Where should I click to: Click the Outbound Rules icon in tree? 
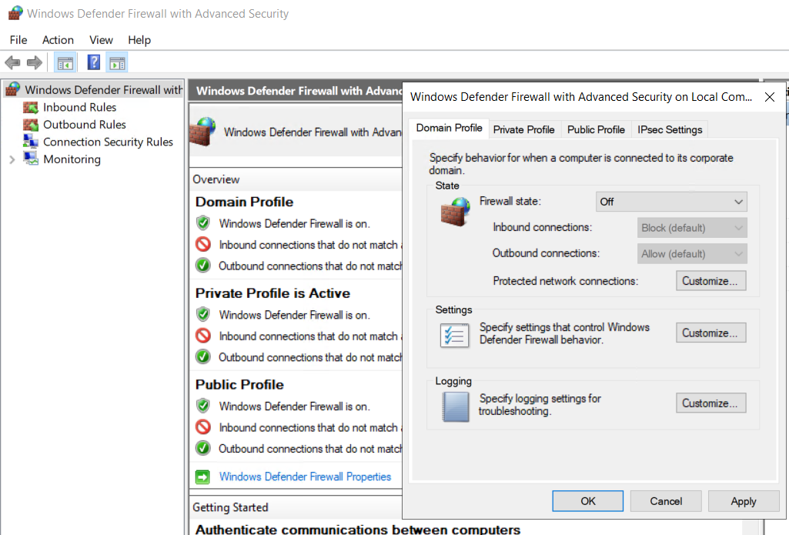[31, 124]
